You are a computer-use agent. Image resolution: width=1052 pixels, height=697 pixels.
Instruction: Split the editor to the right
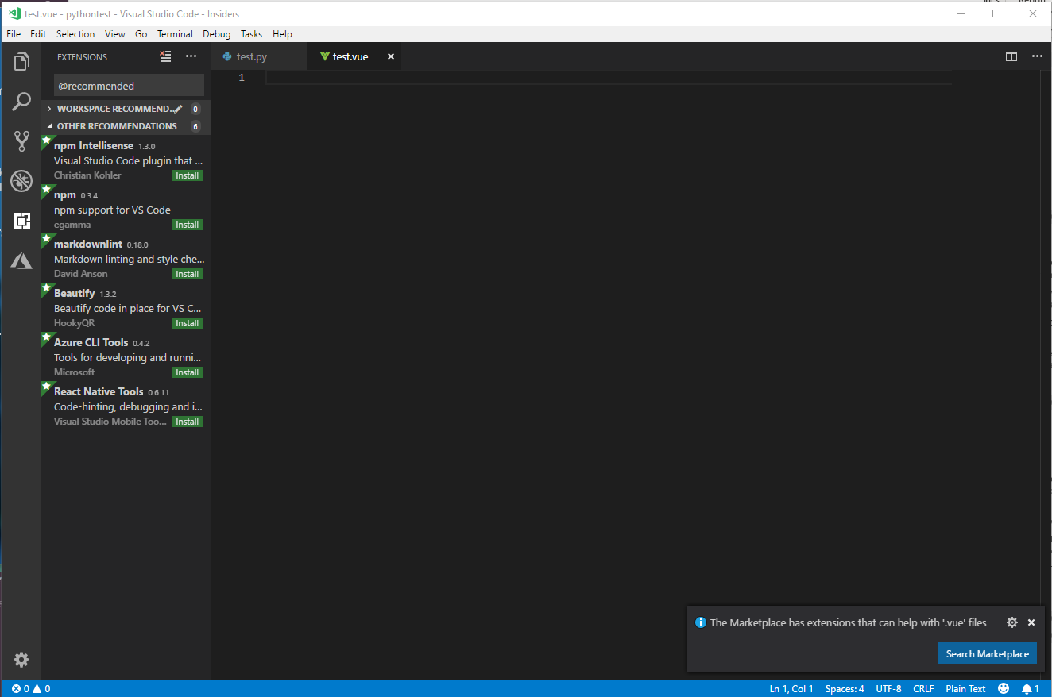1011,56
